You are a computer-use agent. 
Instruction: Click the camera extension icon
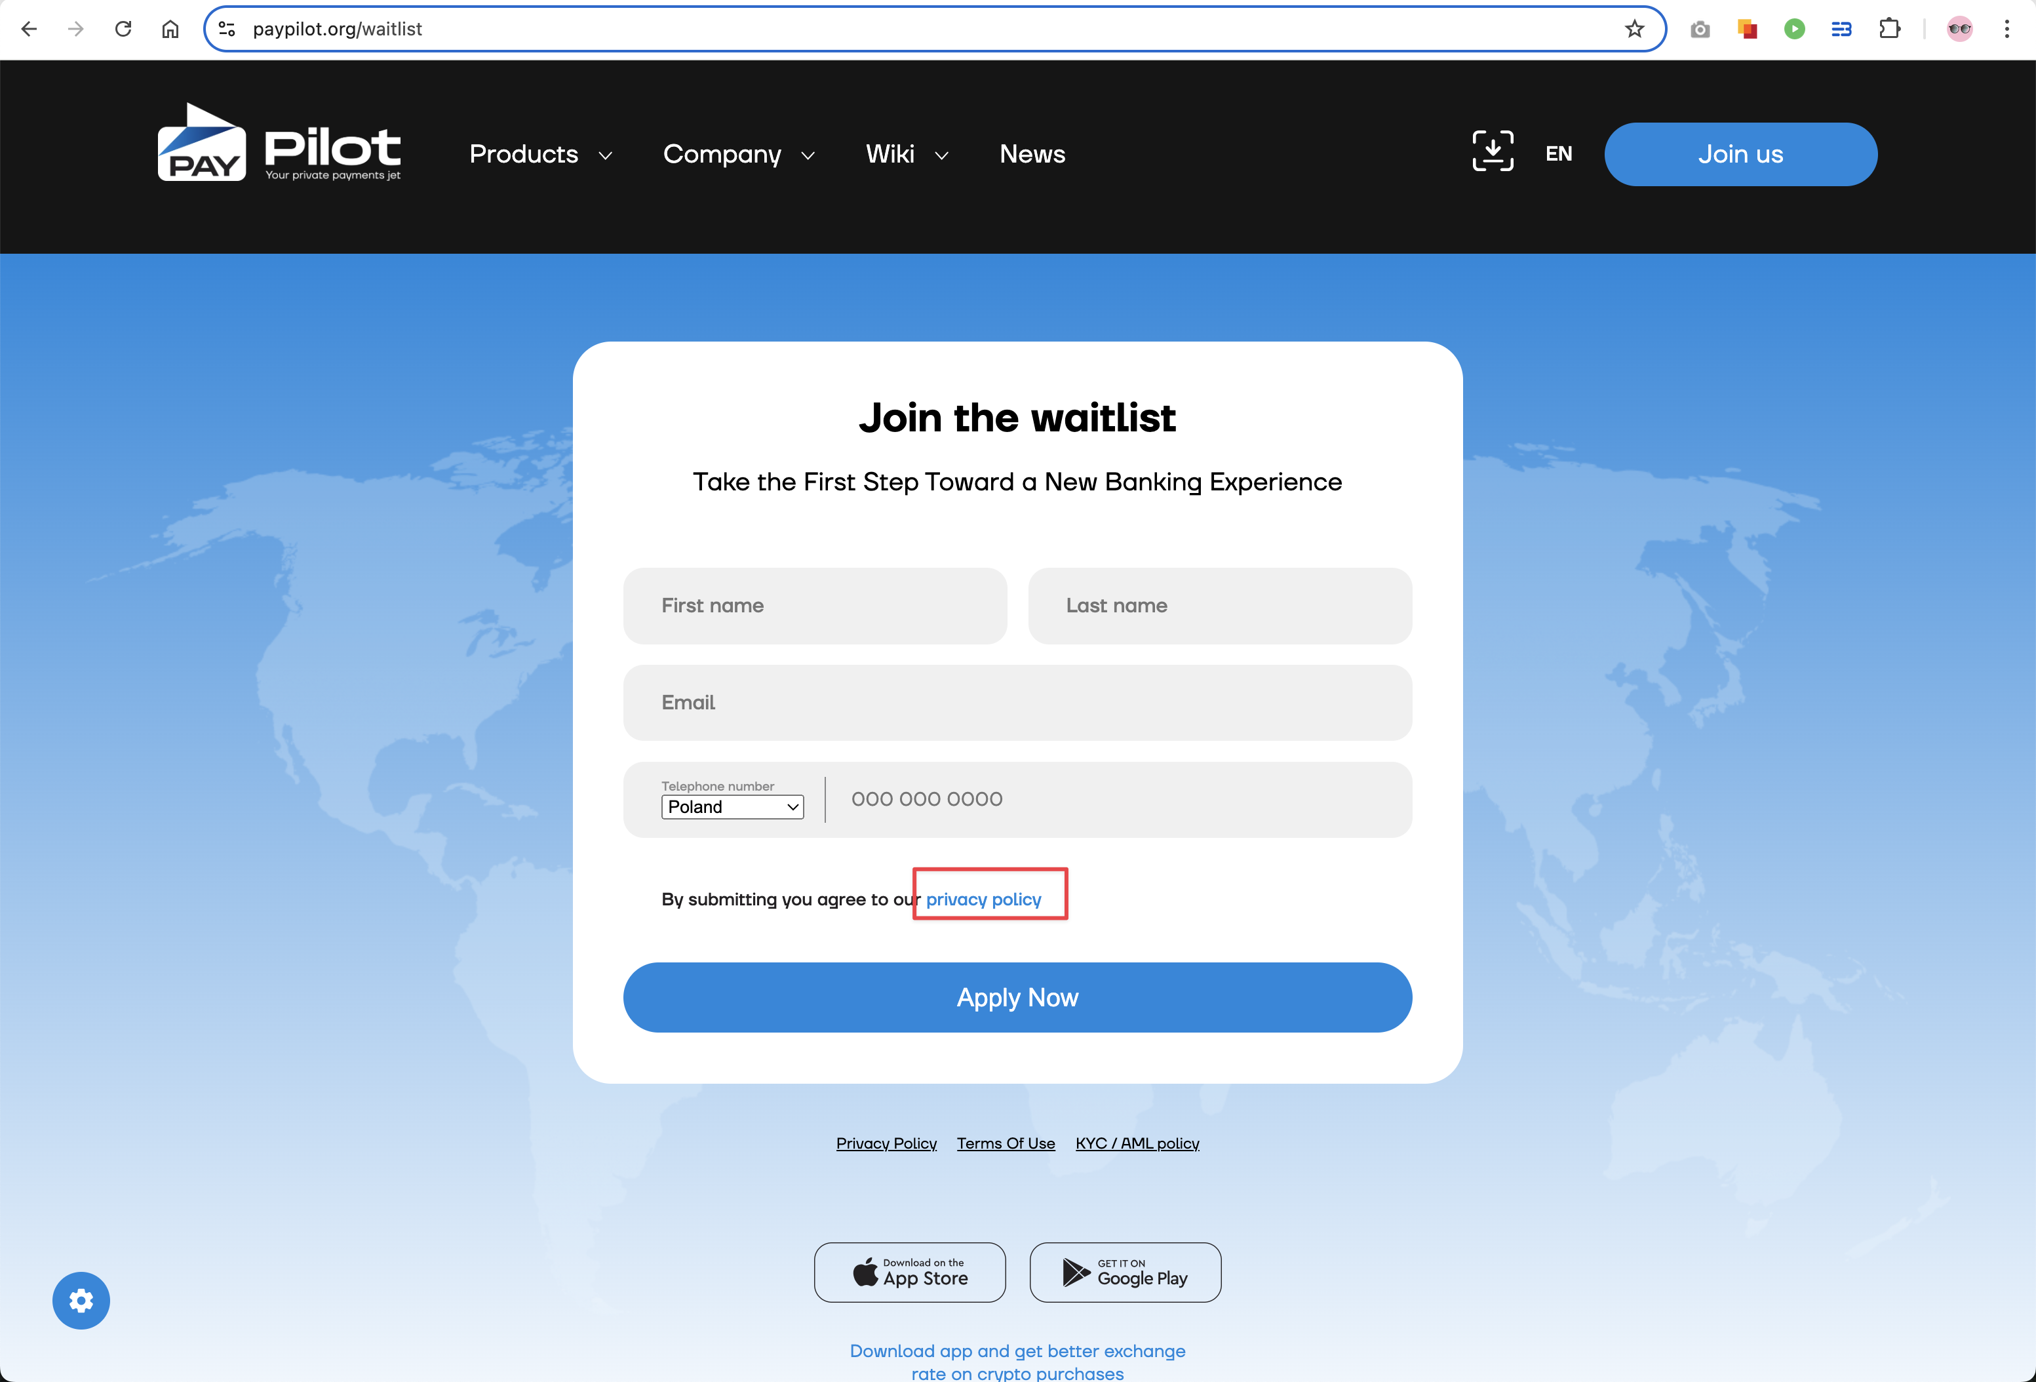(1700, 29)
